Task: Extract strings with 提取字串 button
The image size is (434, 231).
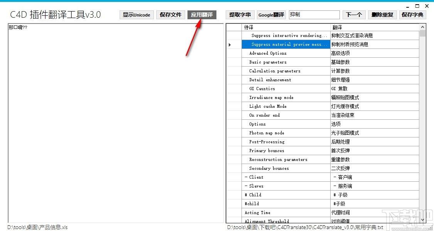Action: [240, 15]
